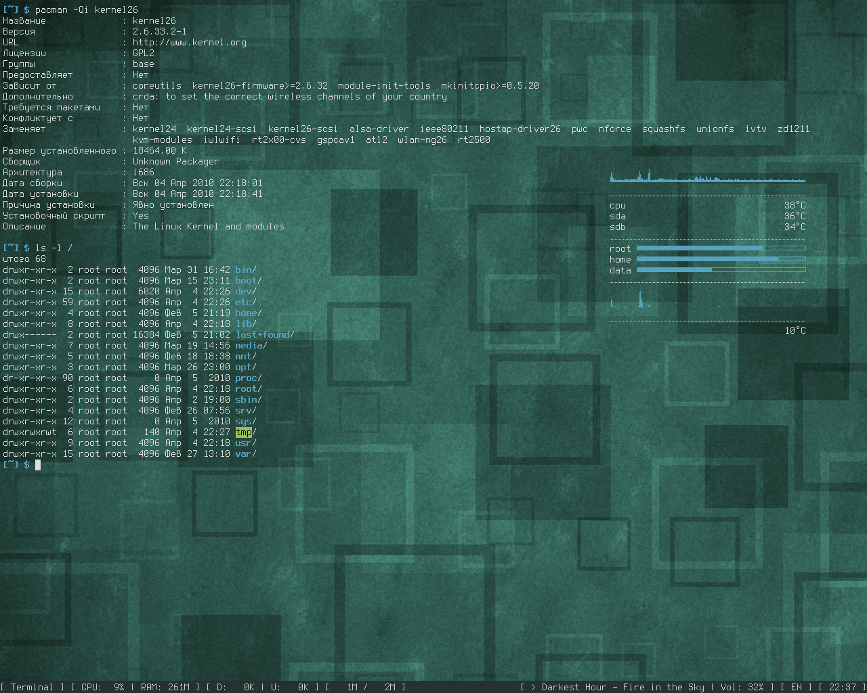Click the sda temperature 36°C reading

(x=795, y=216)
